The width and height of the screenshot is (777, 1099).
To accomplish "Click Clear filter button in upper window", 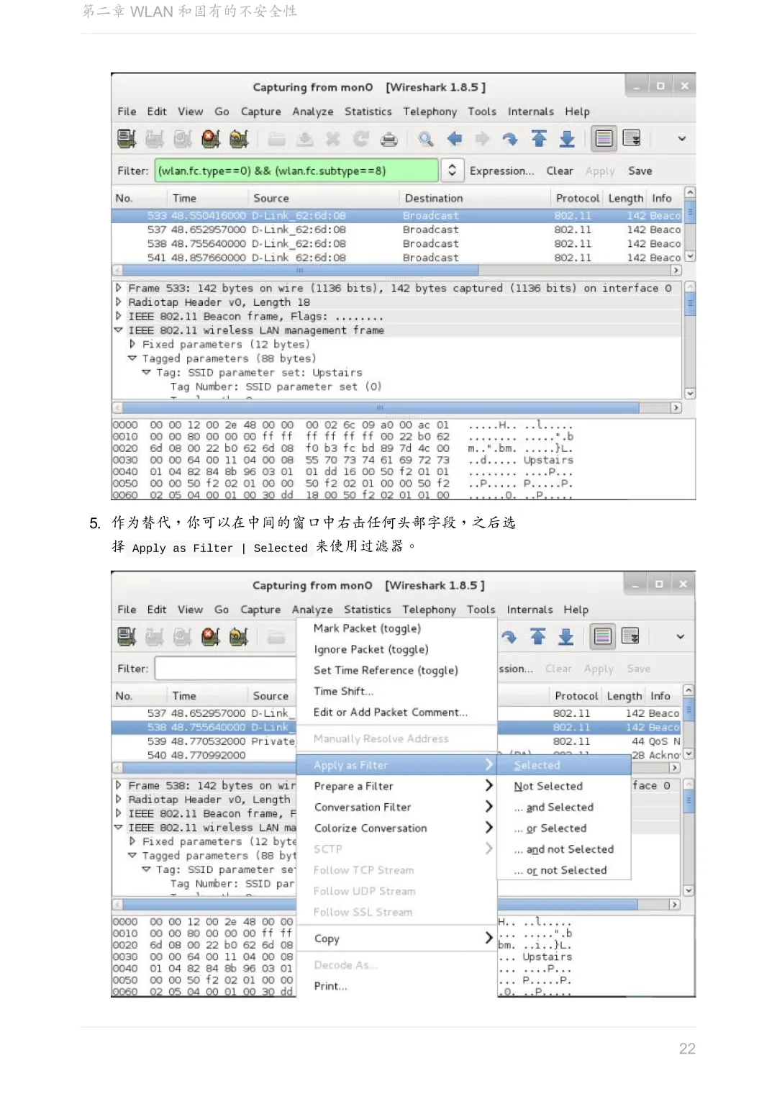I will coord(560,171).
